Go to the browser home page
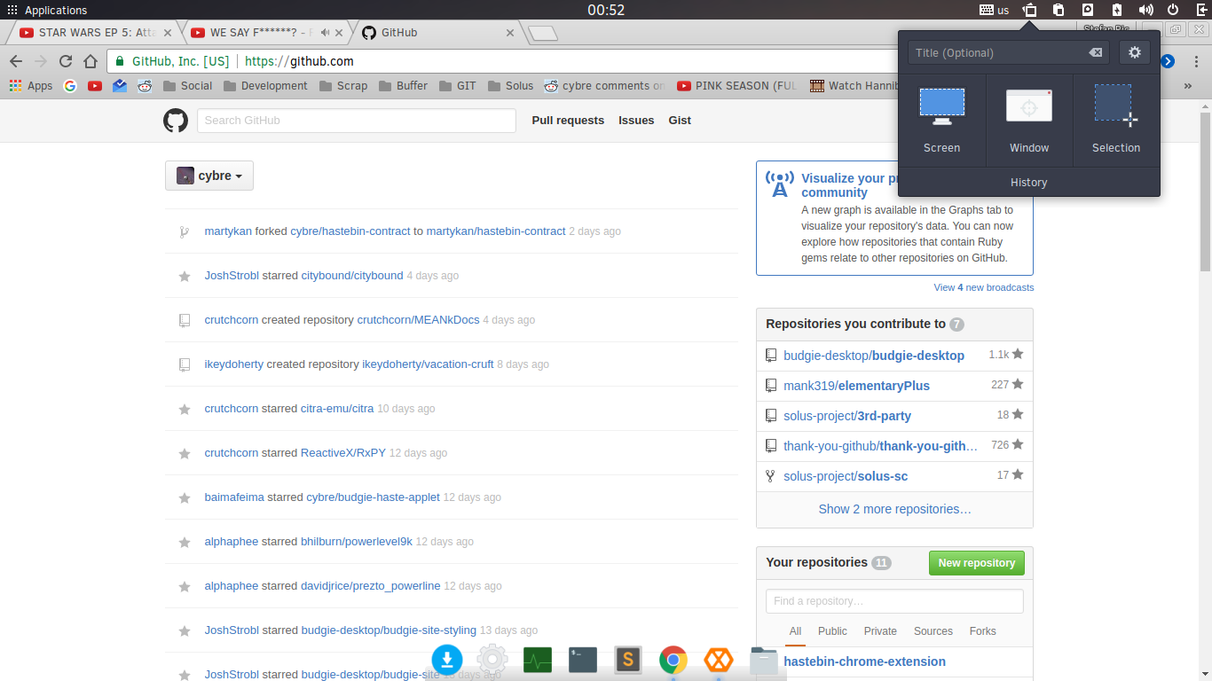Image resolution: width=1212 pixels, height=681 pixels. [90, 61]
